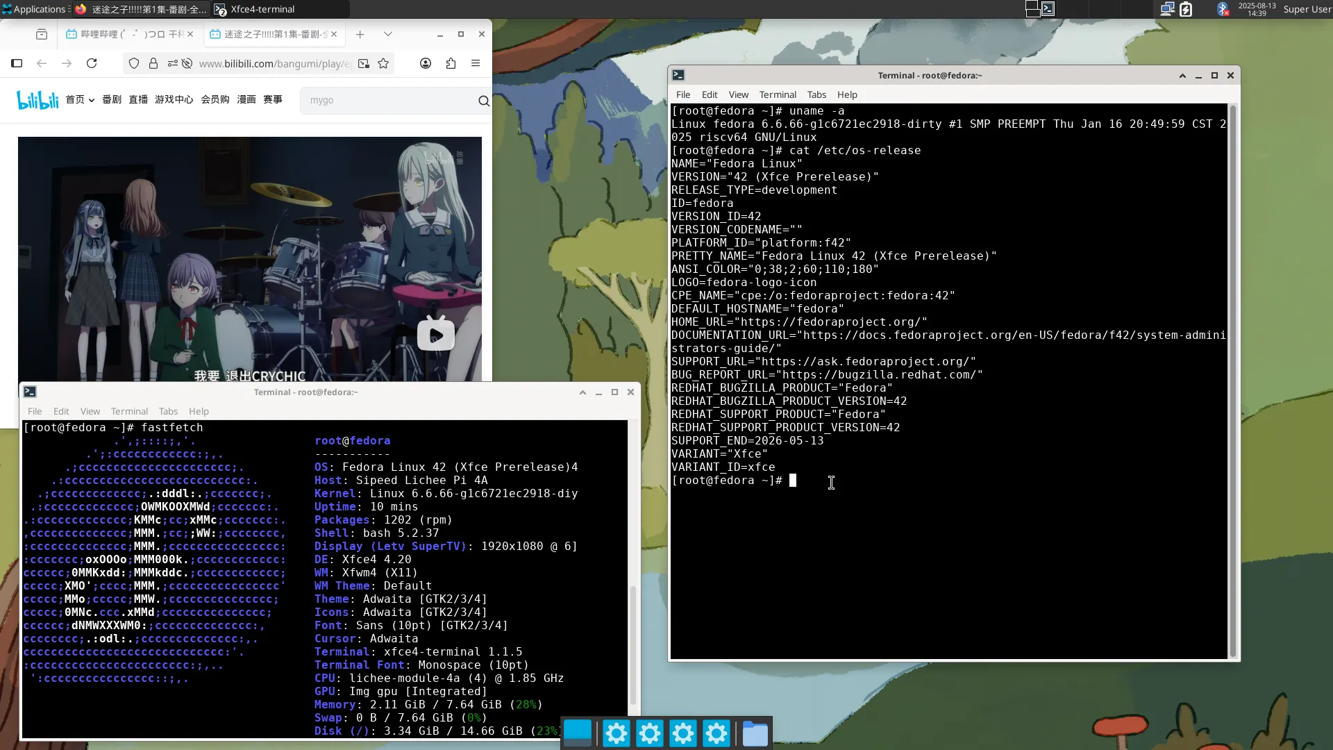Click the 番剧 navigation link
Image resolution: width=1333 pixels, height=750 pixels.
(112, 99)
